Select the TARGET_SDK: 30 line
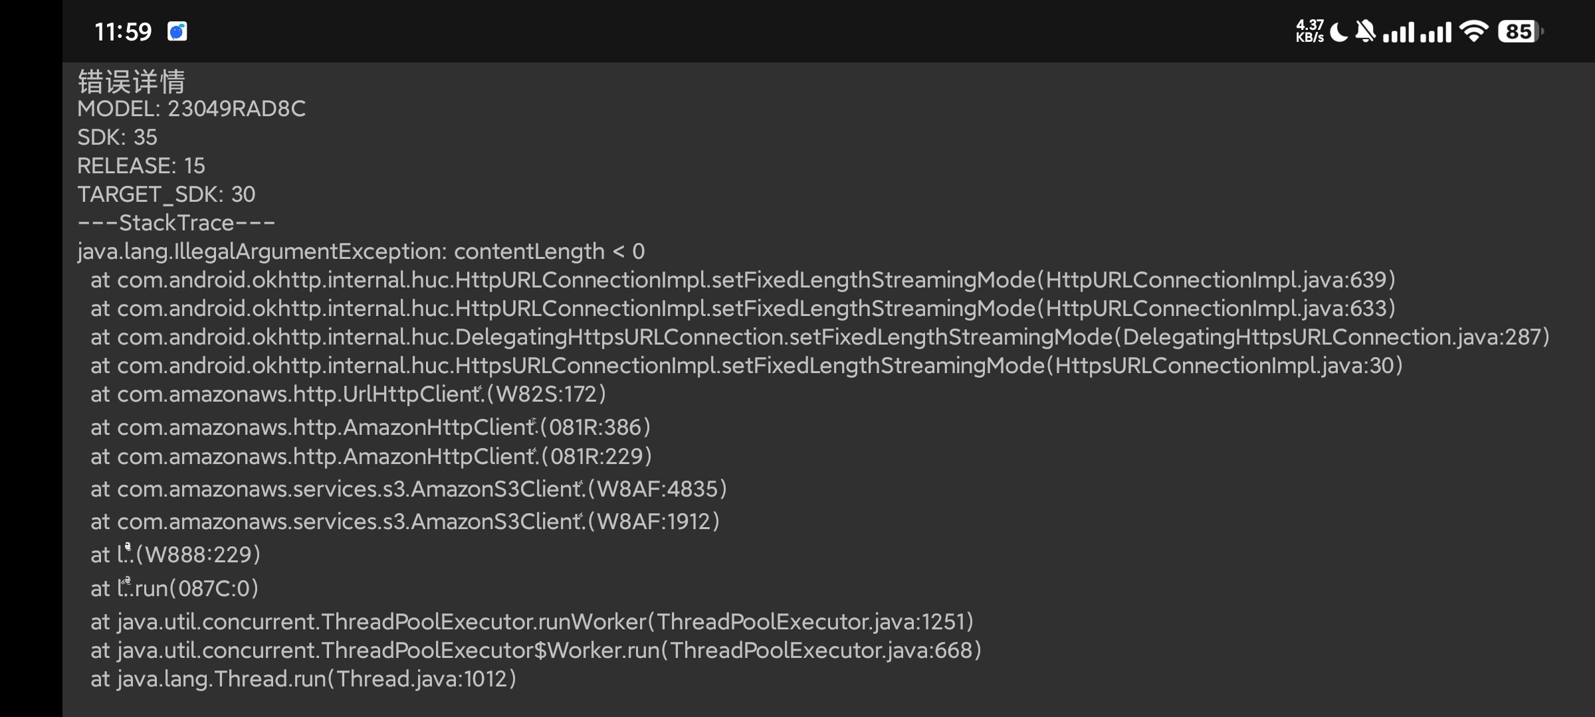 [x=166, y=195]
